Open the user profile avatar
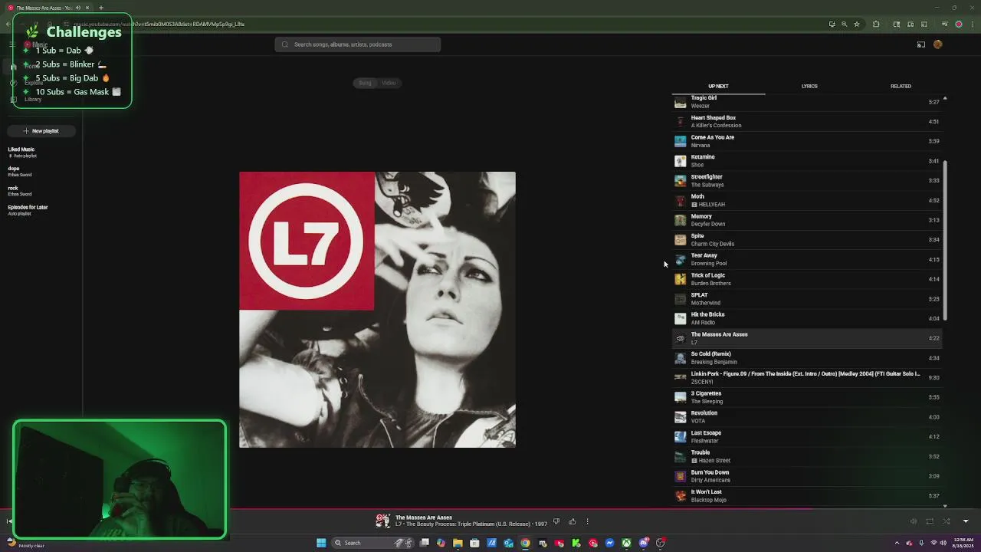This screenshot has width=981, height=552. 938,44
